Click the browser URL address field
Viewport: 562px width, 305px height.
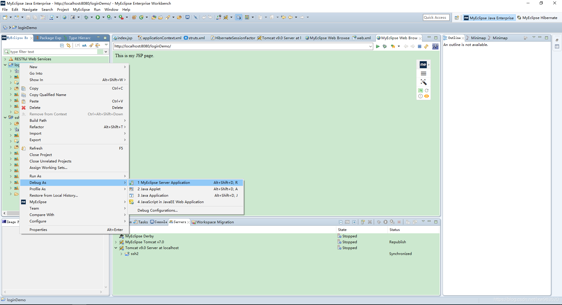click(241, 46)
